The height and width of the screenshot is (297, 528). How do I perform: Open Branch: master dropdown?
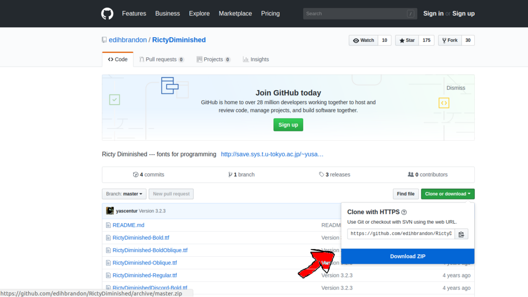pos(124,194)
